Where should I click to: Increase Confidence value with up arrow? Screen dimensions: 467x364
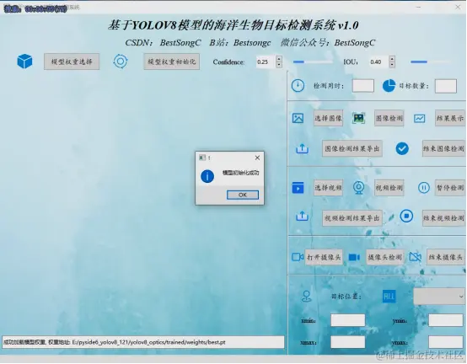(279, 59)
